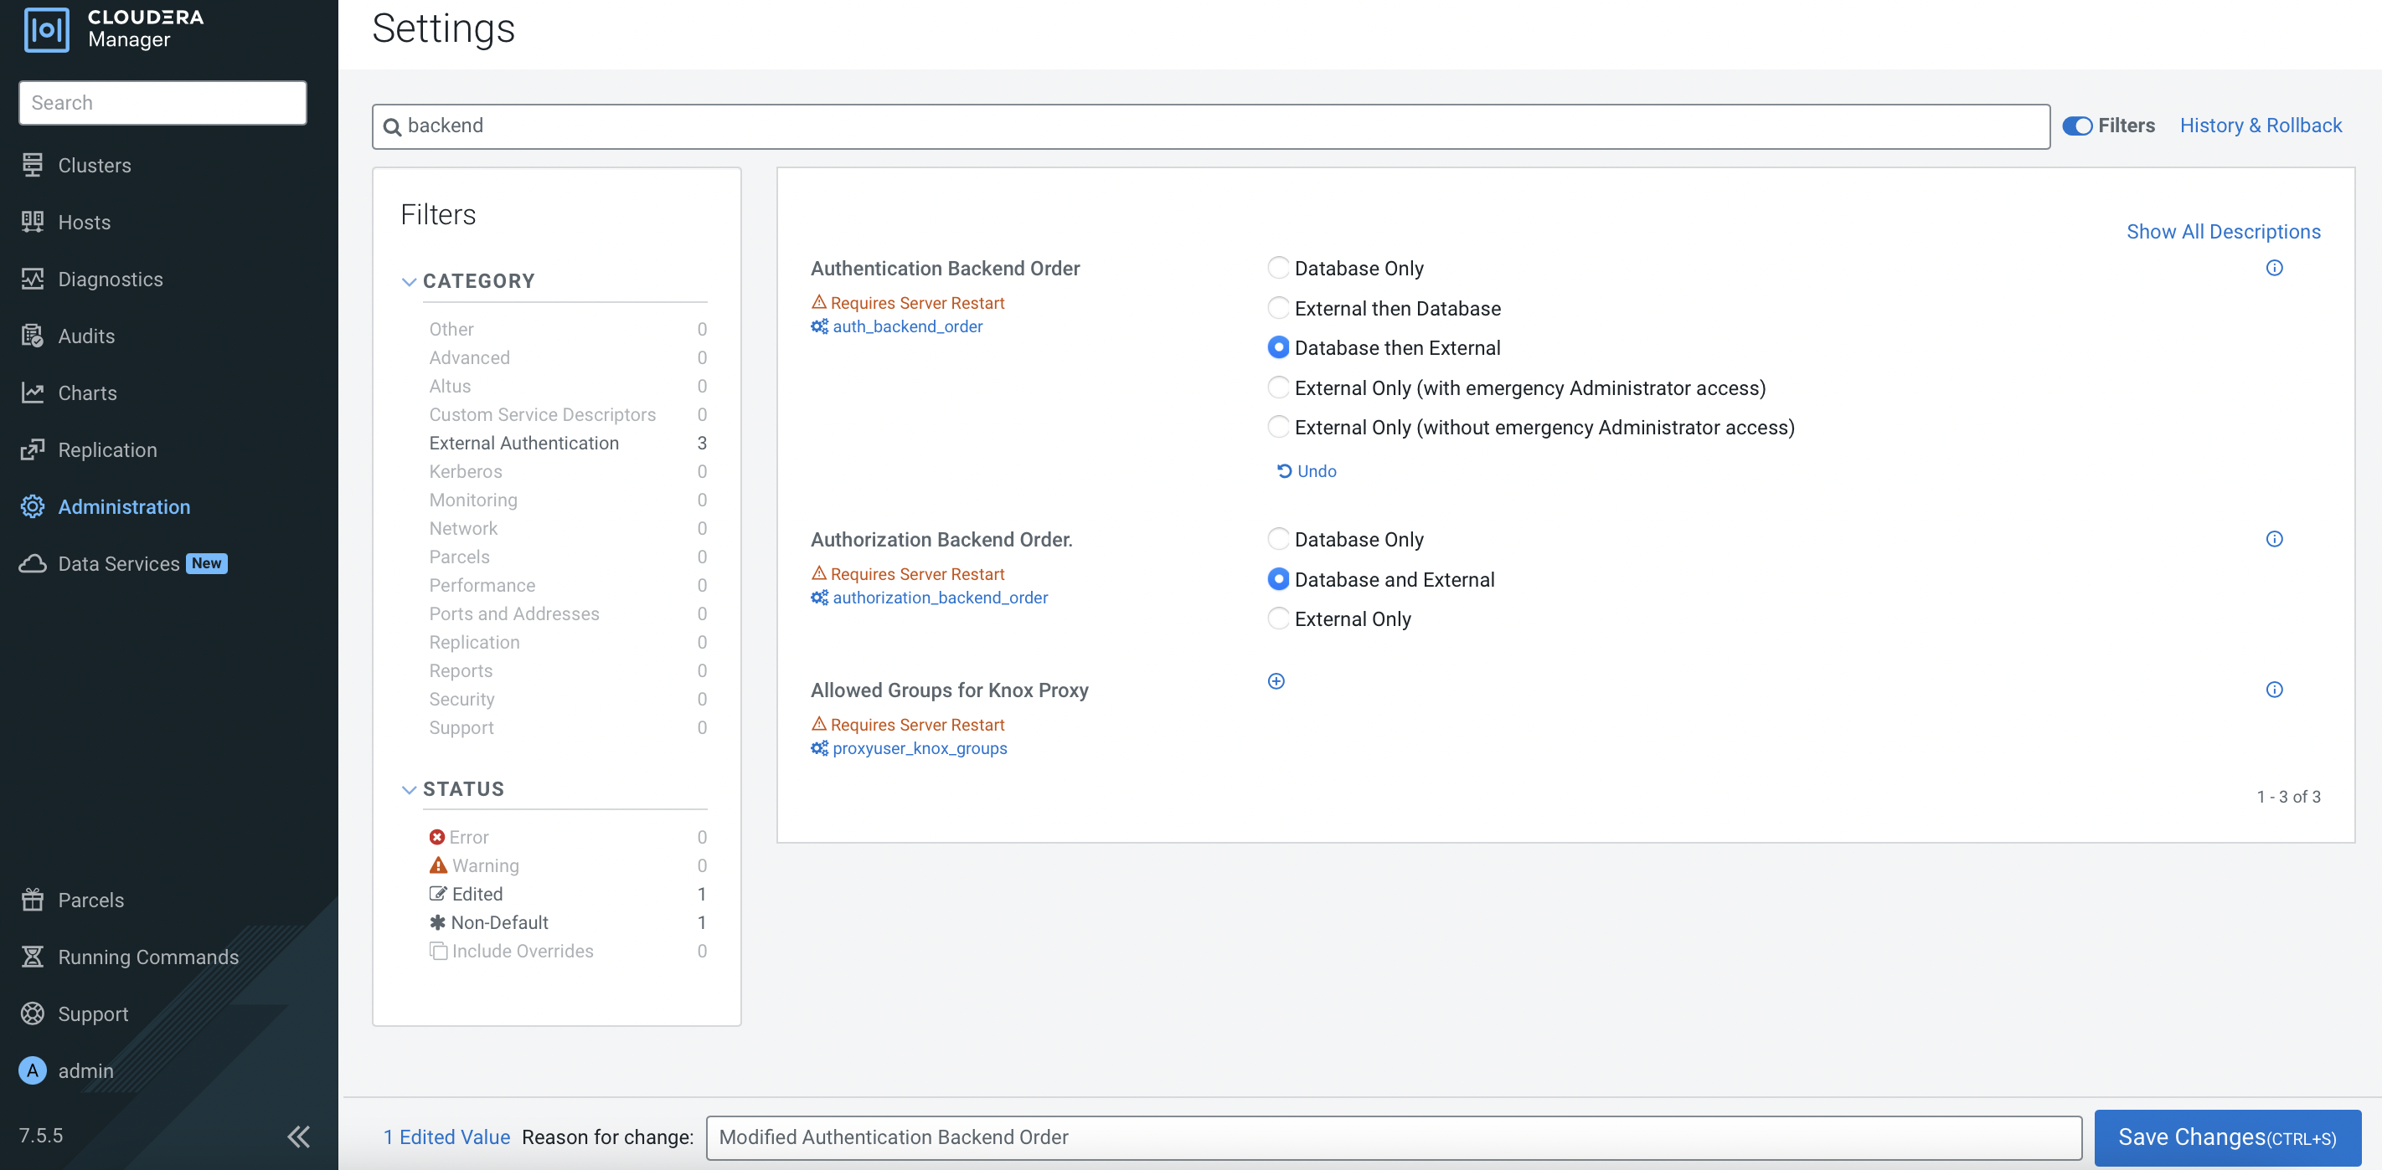Click the admin user avatar icon
Viewport: 2382px width, 1170px height.
33,1070
